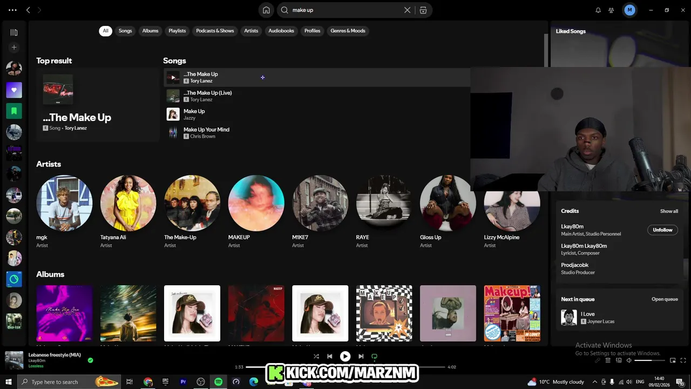Screen dimensions: 691x389
Task: Expand Your Library sidebar
Action: point(14,32)
